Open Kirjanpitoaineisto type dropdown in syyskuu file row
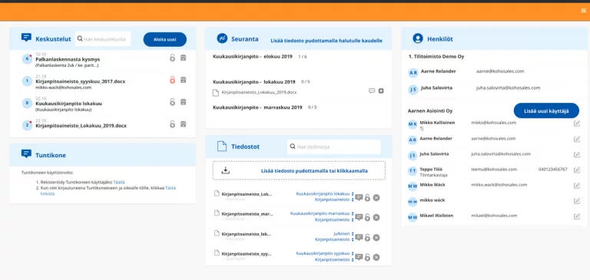 pyautogui.click(x=334, y=259)
